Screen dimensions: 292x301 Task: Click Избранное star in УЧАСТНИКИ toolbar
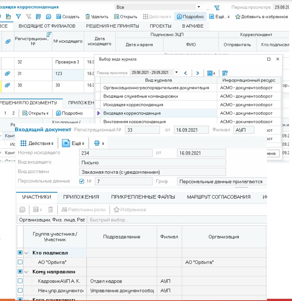(x=130, y=209)
